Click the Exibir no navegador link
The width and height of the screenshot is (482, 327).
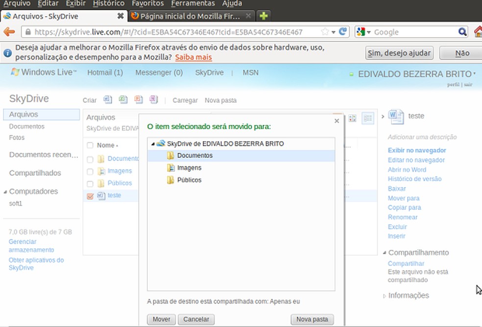(x=416, y=150)
